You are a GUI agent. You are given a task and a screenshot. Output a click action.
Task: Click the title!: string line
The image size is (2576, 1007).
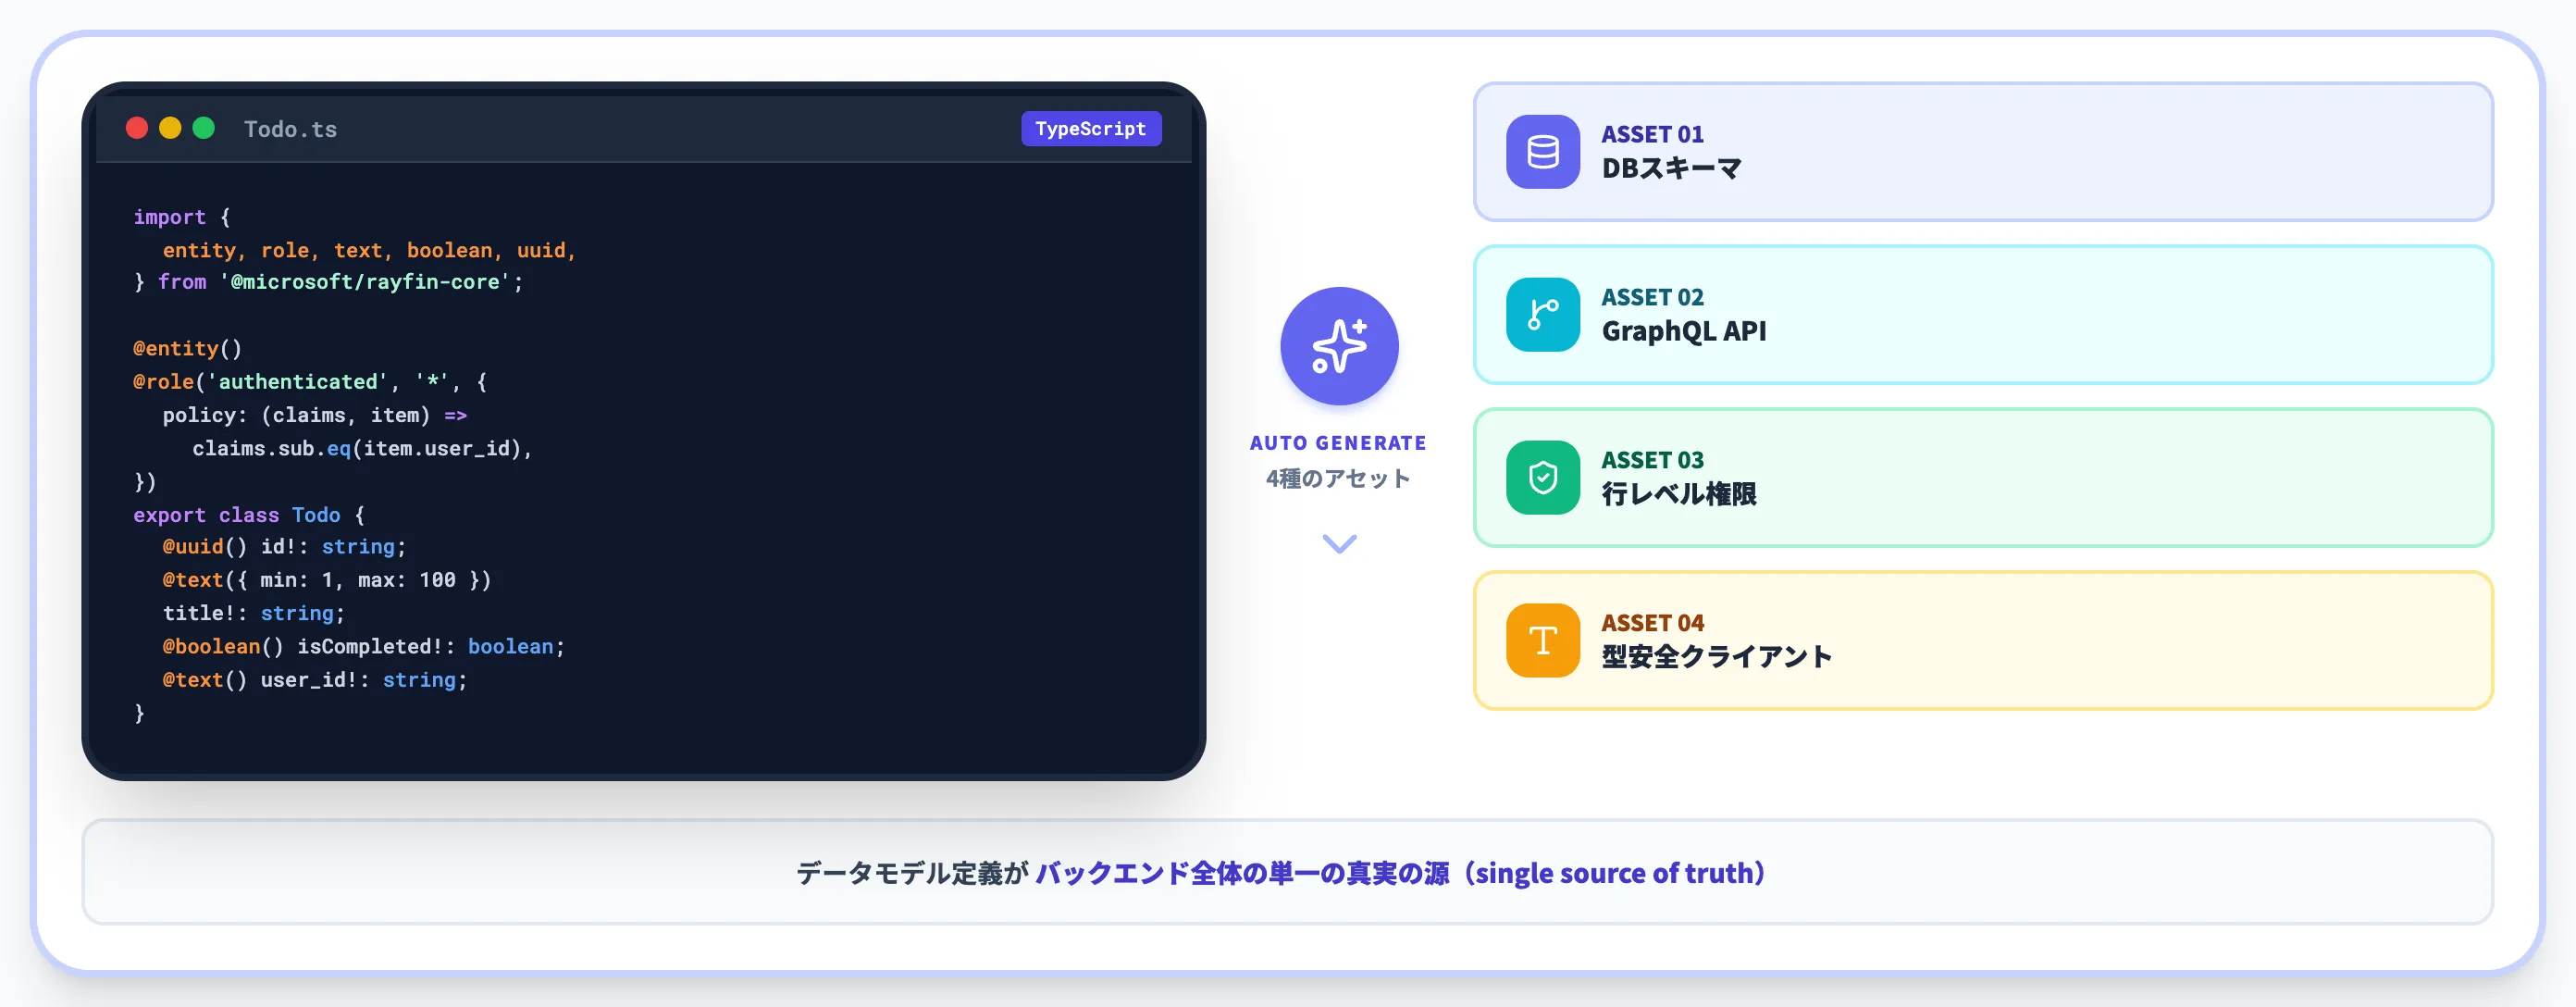pos(254,613)
